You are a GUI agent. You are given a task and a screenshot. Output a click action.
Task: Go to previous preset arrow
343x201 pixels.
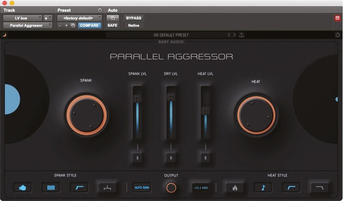pos(229,35)
